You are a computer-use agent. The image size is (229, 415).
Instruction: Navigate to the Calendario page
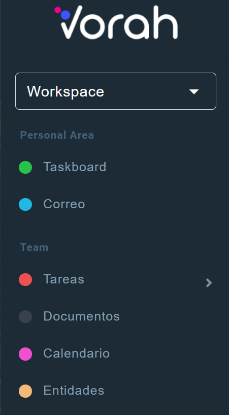tap(77, 354)
